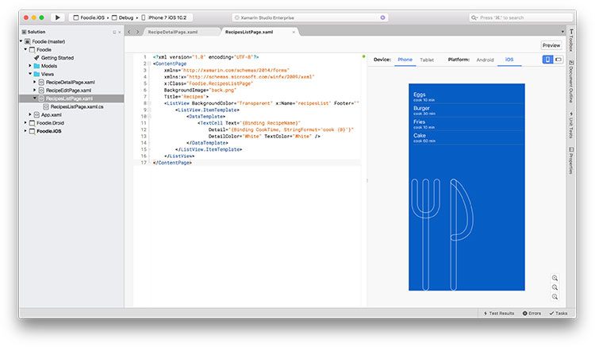Screen dimensions: 595x347
Task: Switch previewer to landscape orientation icon
Action: pos(559,60)
